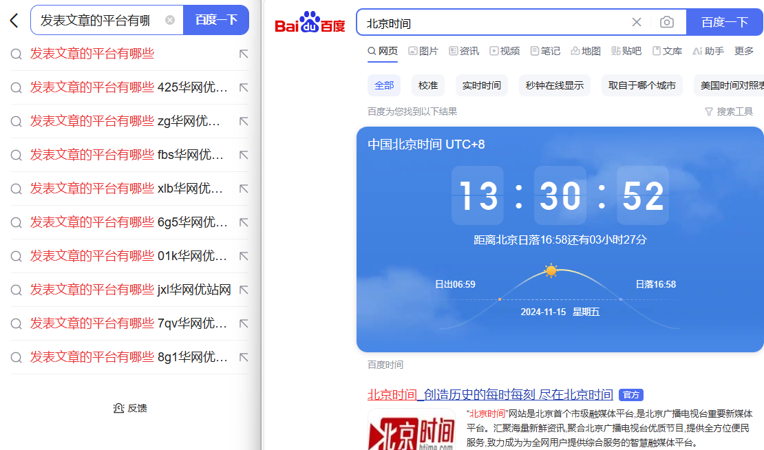Viewport: 764px width, 450px height.
Task: Clear the left search box text
Action: tap(170, 20)
